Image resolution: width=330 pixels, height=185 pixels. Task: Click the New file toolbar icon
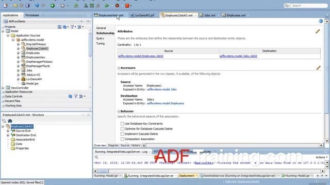pos(6,6)
